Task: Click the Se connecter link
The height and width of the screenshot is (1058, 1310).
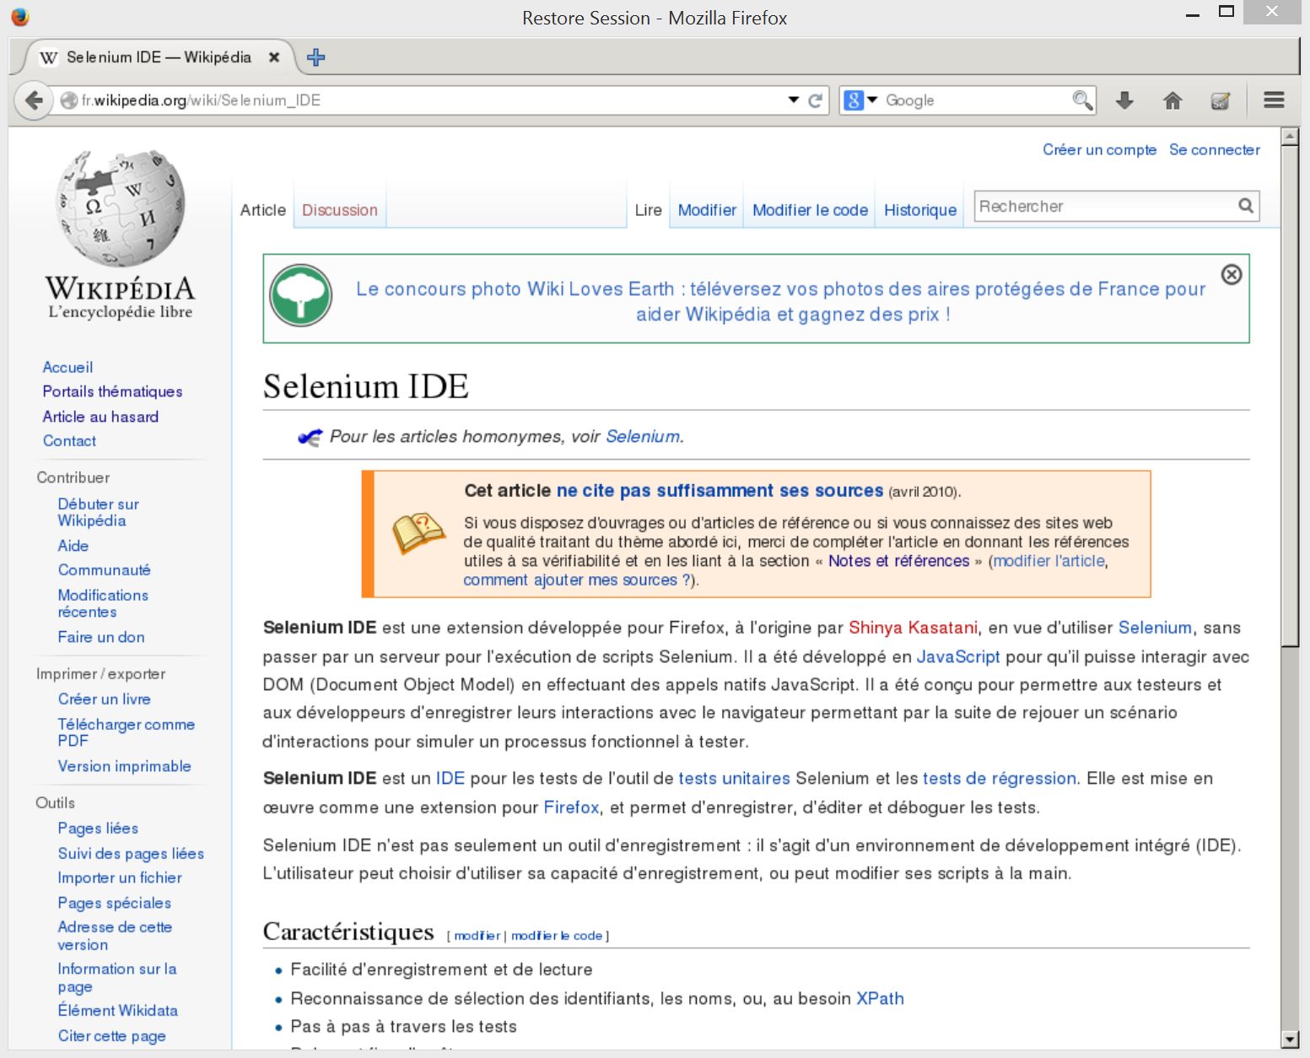Action: pyautogui.click(x=1214, y=149)
